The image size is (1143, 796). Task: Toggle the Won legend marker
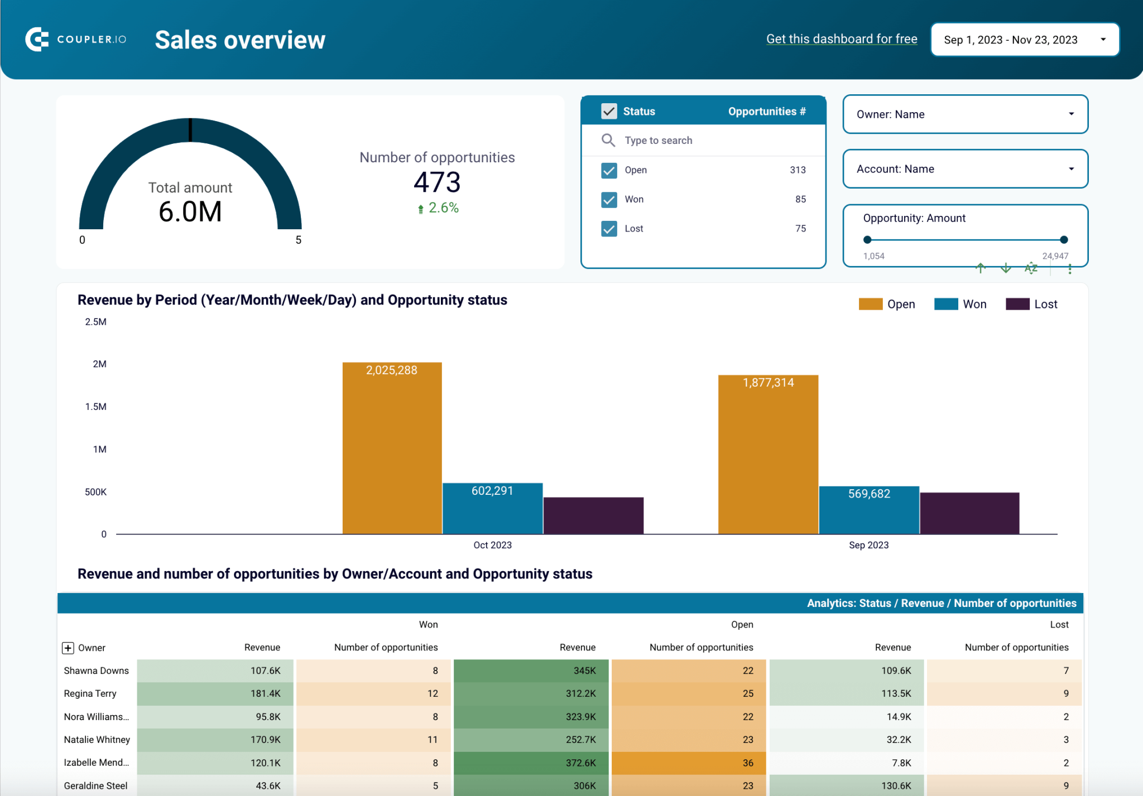[x=945, y=304]
